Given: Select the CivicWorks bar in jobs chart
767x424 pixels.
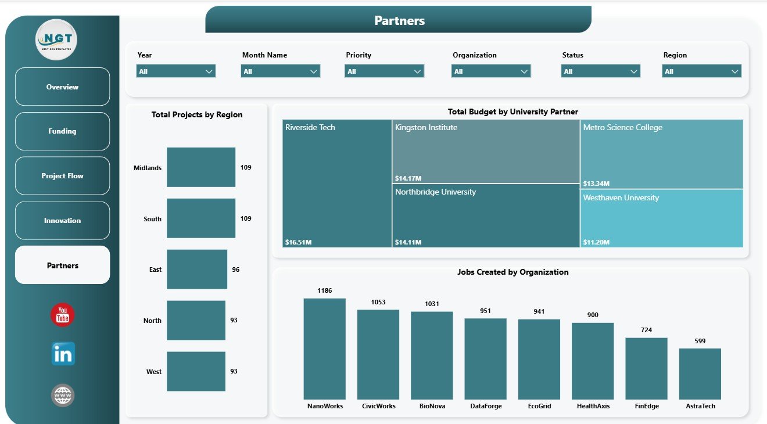Looking at the screenshot, I should pyautogui.click(x=378, y=355).
